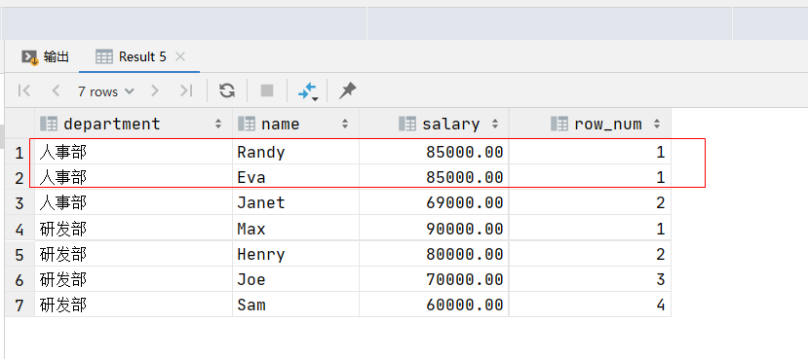
Task: Select Janet's row_num cell
Action: [590, 202]
